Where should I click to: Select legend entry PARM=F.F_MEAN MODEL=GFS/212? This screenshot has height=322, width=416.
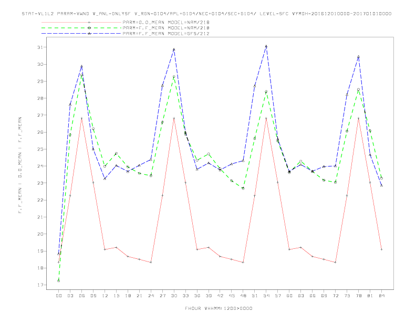click(x=166, y=34)
